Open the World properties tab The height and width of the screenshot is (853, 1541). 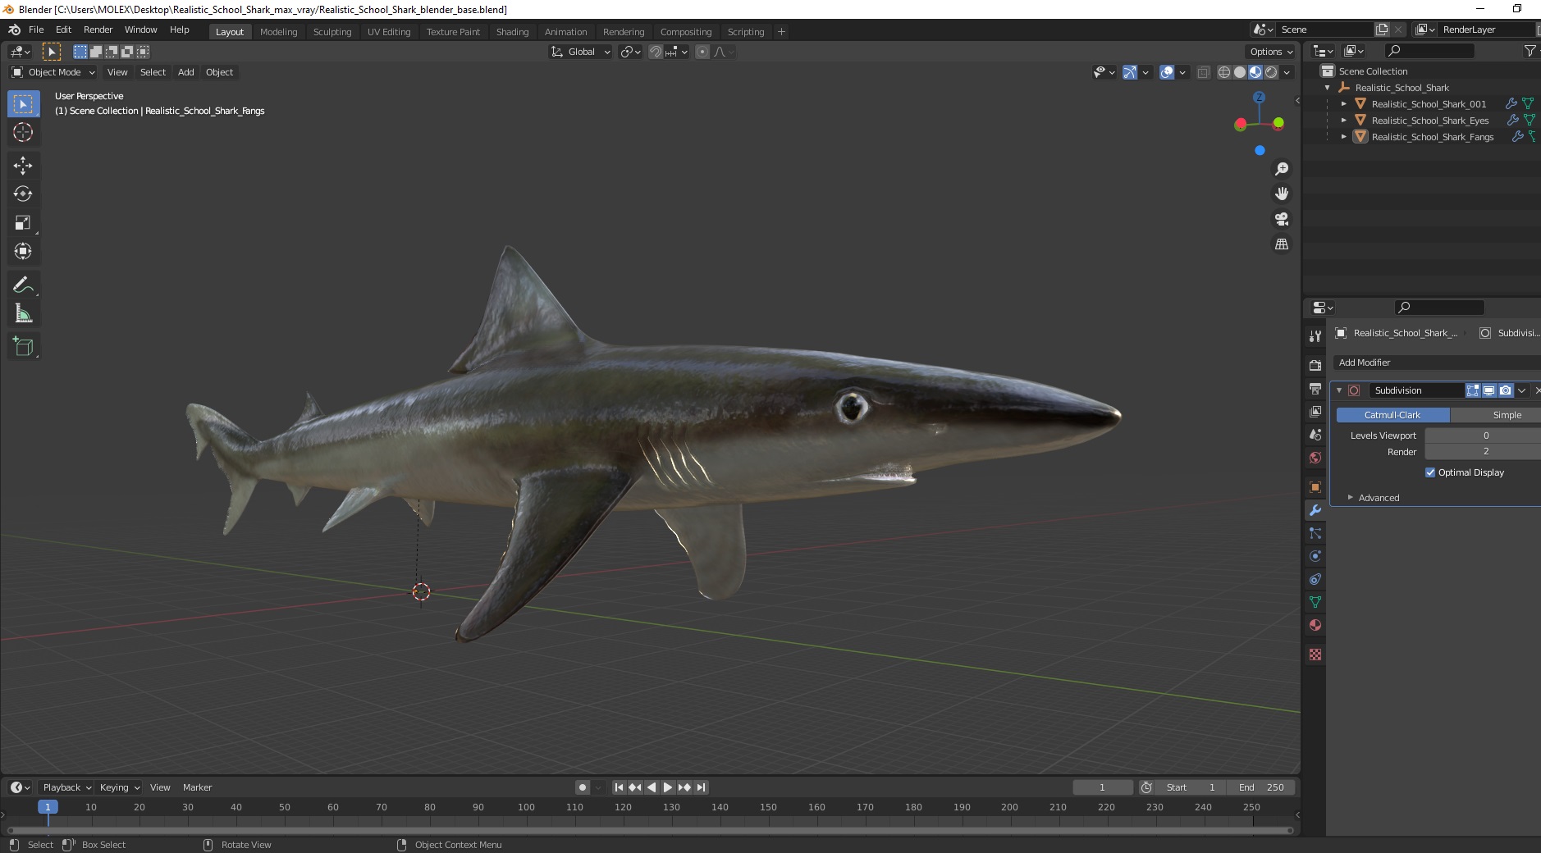[x=1315, y=458]
